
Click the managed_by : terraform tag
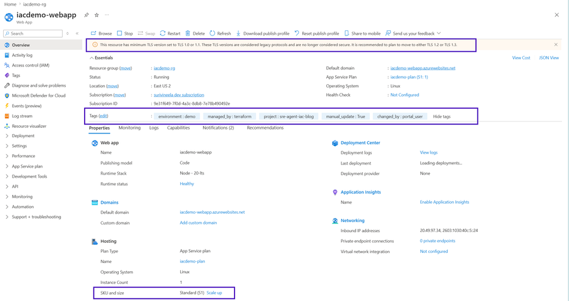click(x=229, y=116)
